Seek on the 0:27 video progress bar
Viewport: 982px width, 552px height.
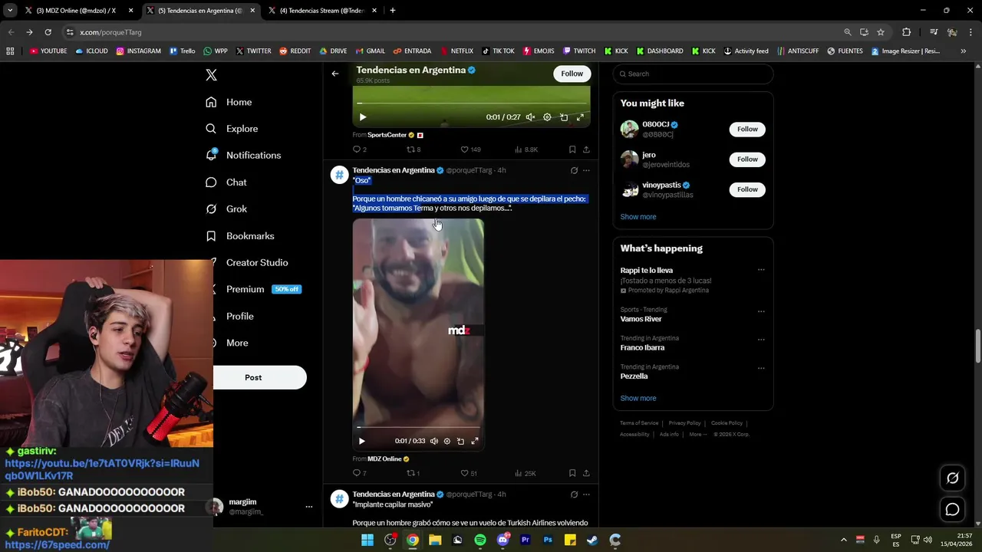tap(471, 103)
